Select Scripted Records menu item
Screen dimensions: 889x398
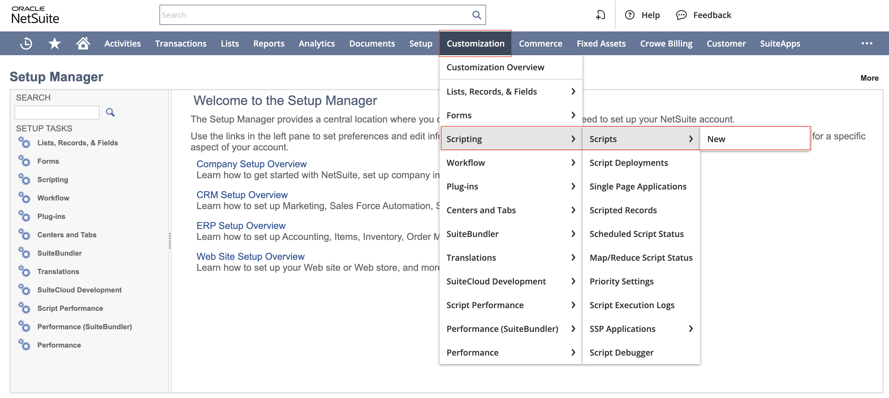pos(641,210)
